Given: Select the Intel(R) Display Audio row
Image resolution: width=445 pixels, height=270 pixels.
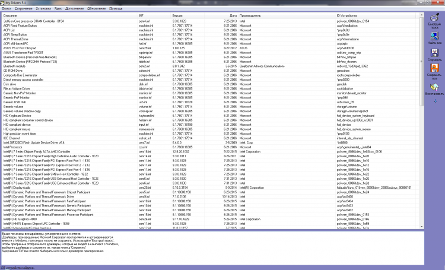Looking at the screenshot, I should click(x=210, y=188).
